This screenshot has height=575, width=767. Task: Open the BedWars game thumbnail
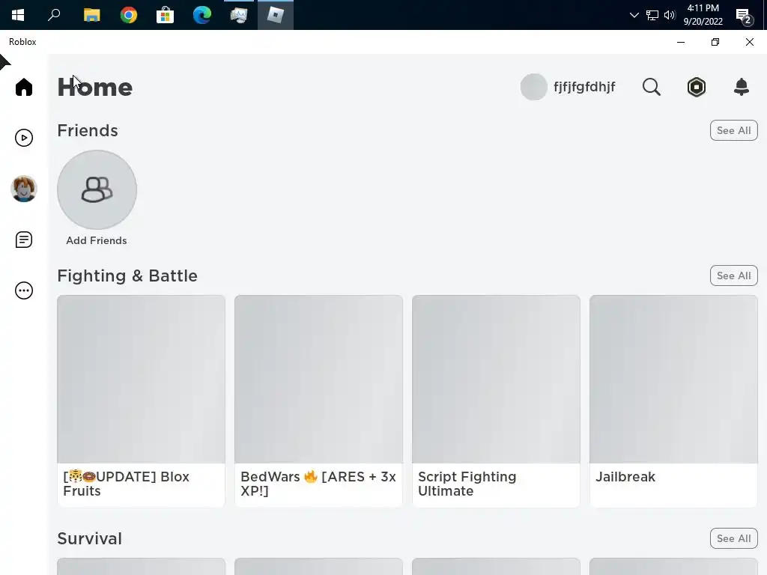point(318,379)
